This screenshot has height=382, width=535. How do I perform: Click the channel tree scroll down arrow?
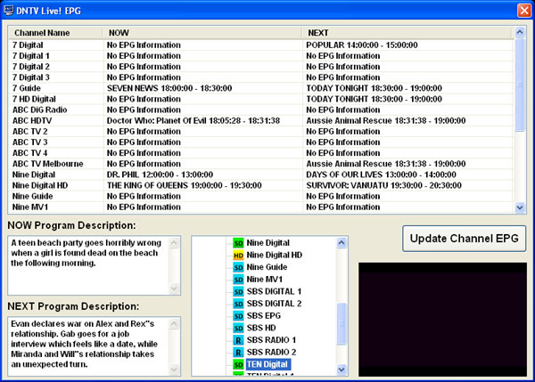point(342,370)
